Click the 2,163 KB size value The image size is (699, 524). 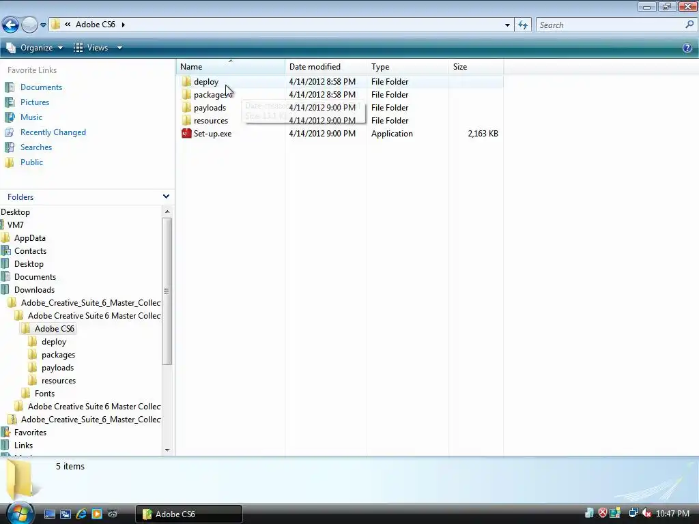(483, 134)
